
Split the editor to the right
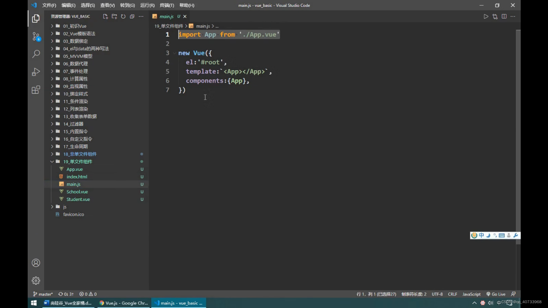pyautogui.click(x=504, y=16)
